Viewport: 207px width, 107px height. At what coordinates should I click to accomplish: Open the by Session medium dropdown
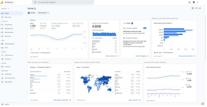tap(44, 67)
